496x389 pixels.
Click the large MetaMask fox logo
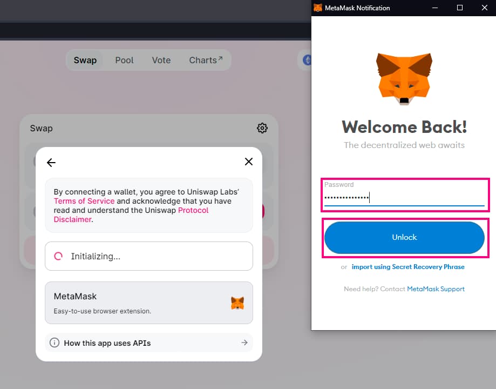coord(404,79)
